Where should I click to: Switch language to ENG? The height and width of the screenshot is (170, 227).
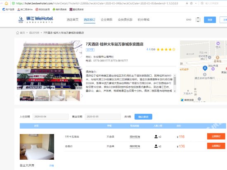(x=189, y=20)
